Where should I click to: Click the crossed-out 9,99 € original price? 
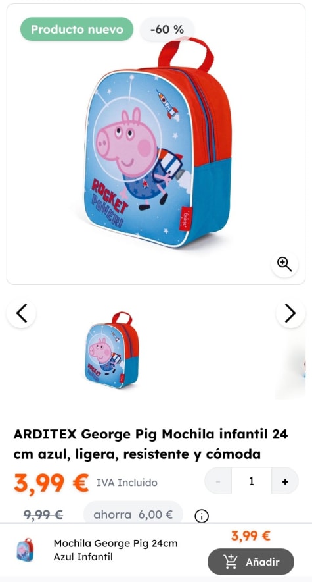(43, 515)
